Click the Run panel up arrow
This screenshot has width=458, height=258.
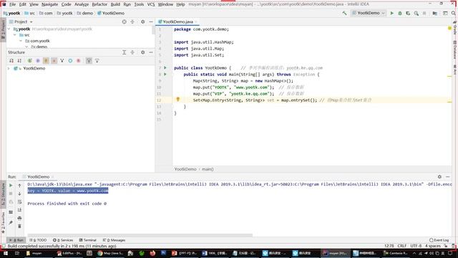tap(19, 186)
